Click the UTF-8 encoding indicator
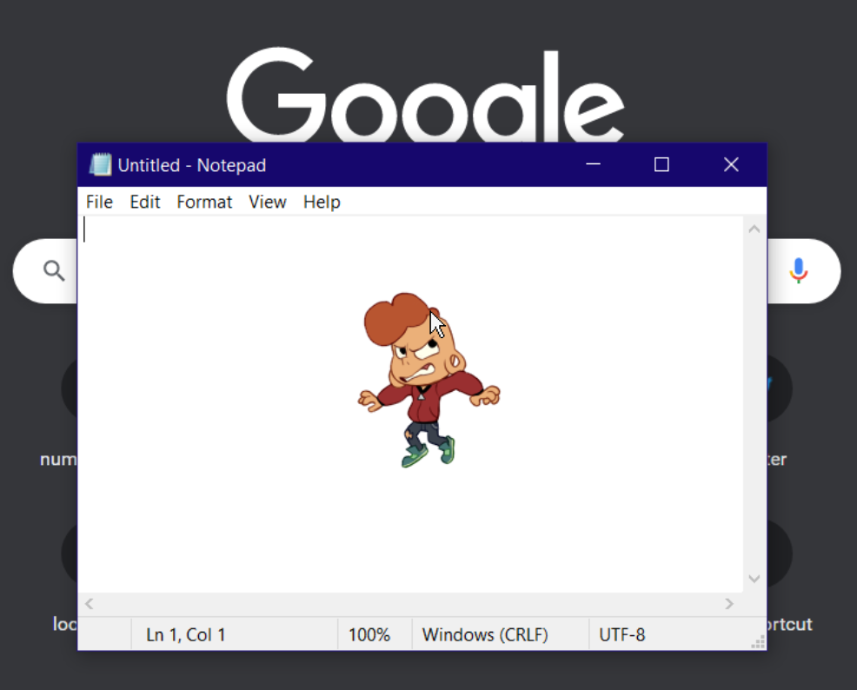Screen dimensions: 857x690 point(622,634)
